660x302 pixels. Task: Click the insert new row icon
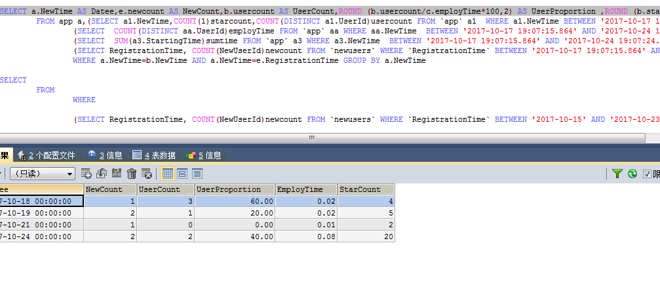[87, 174]
